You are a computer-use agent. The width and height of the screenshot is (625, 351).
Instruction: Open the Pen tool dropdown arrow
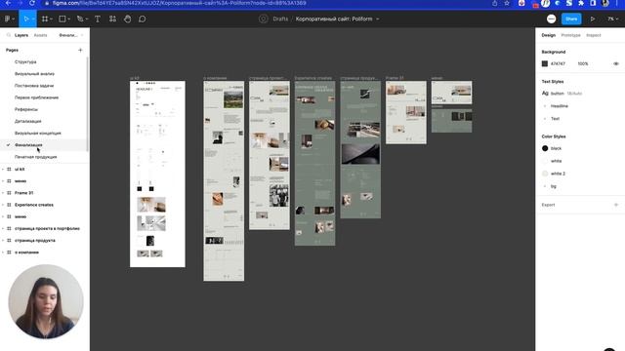(87, 19)
